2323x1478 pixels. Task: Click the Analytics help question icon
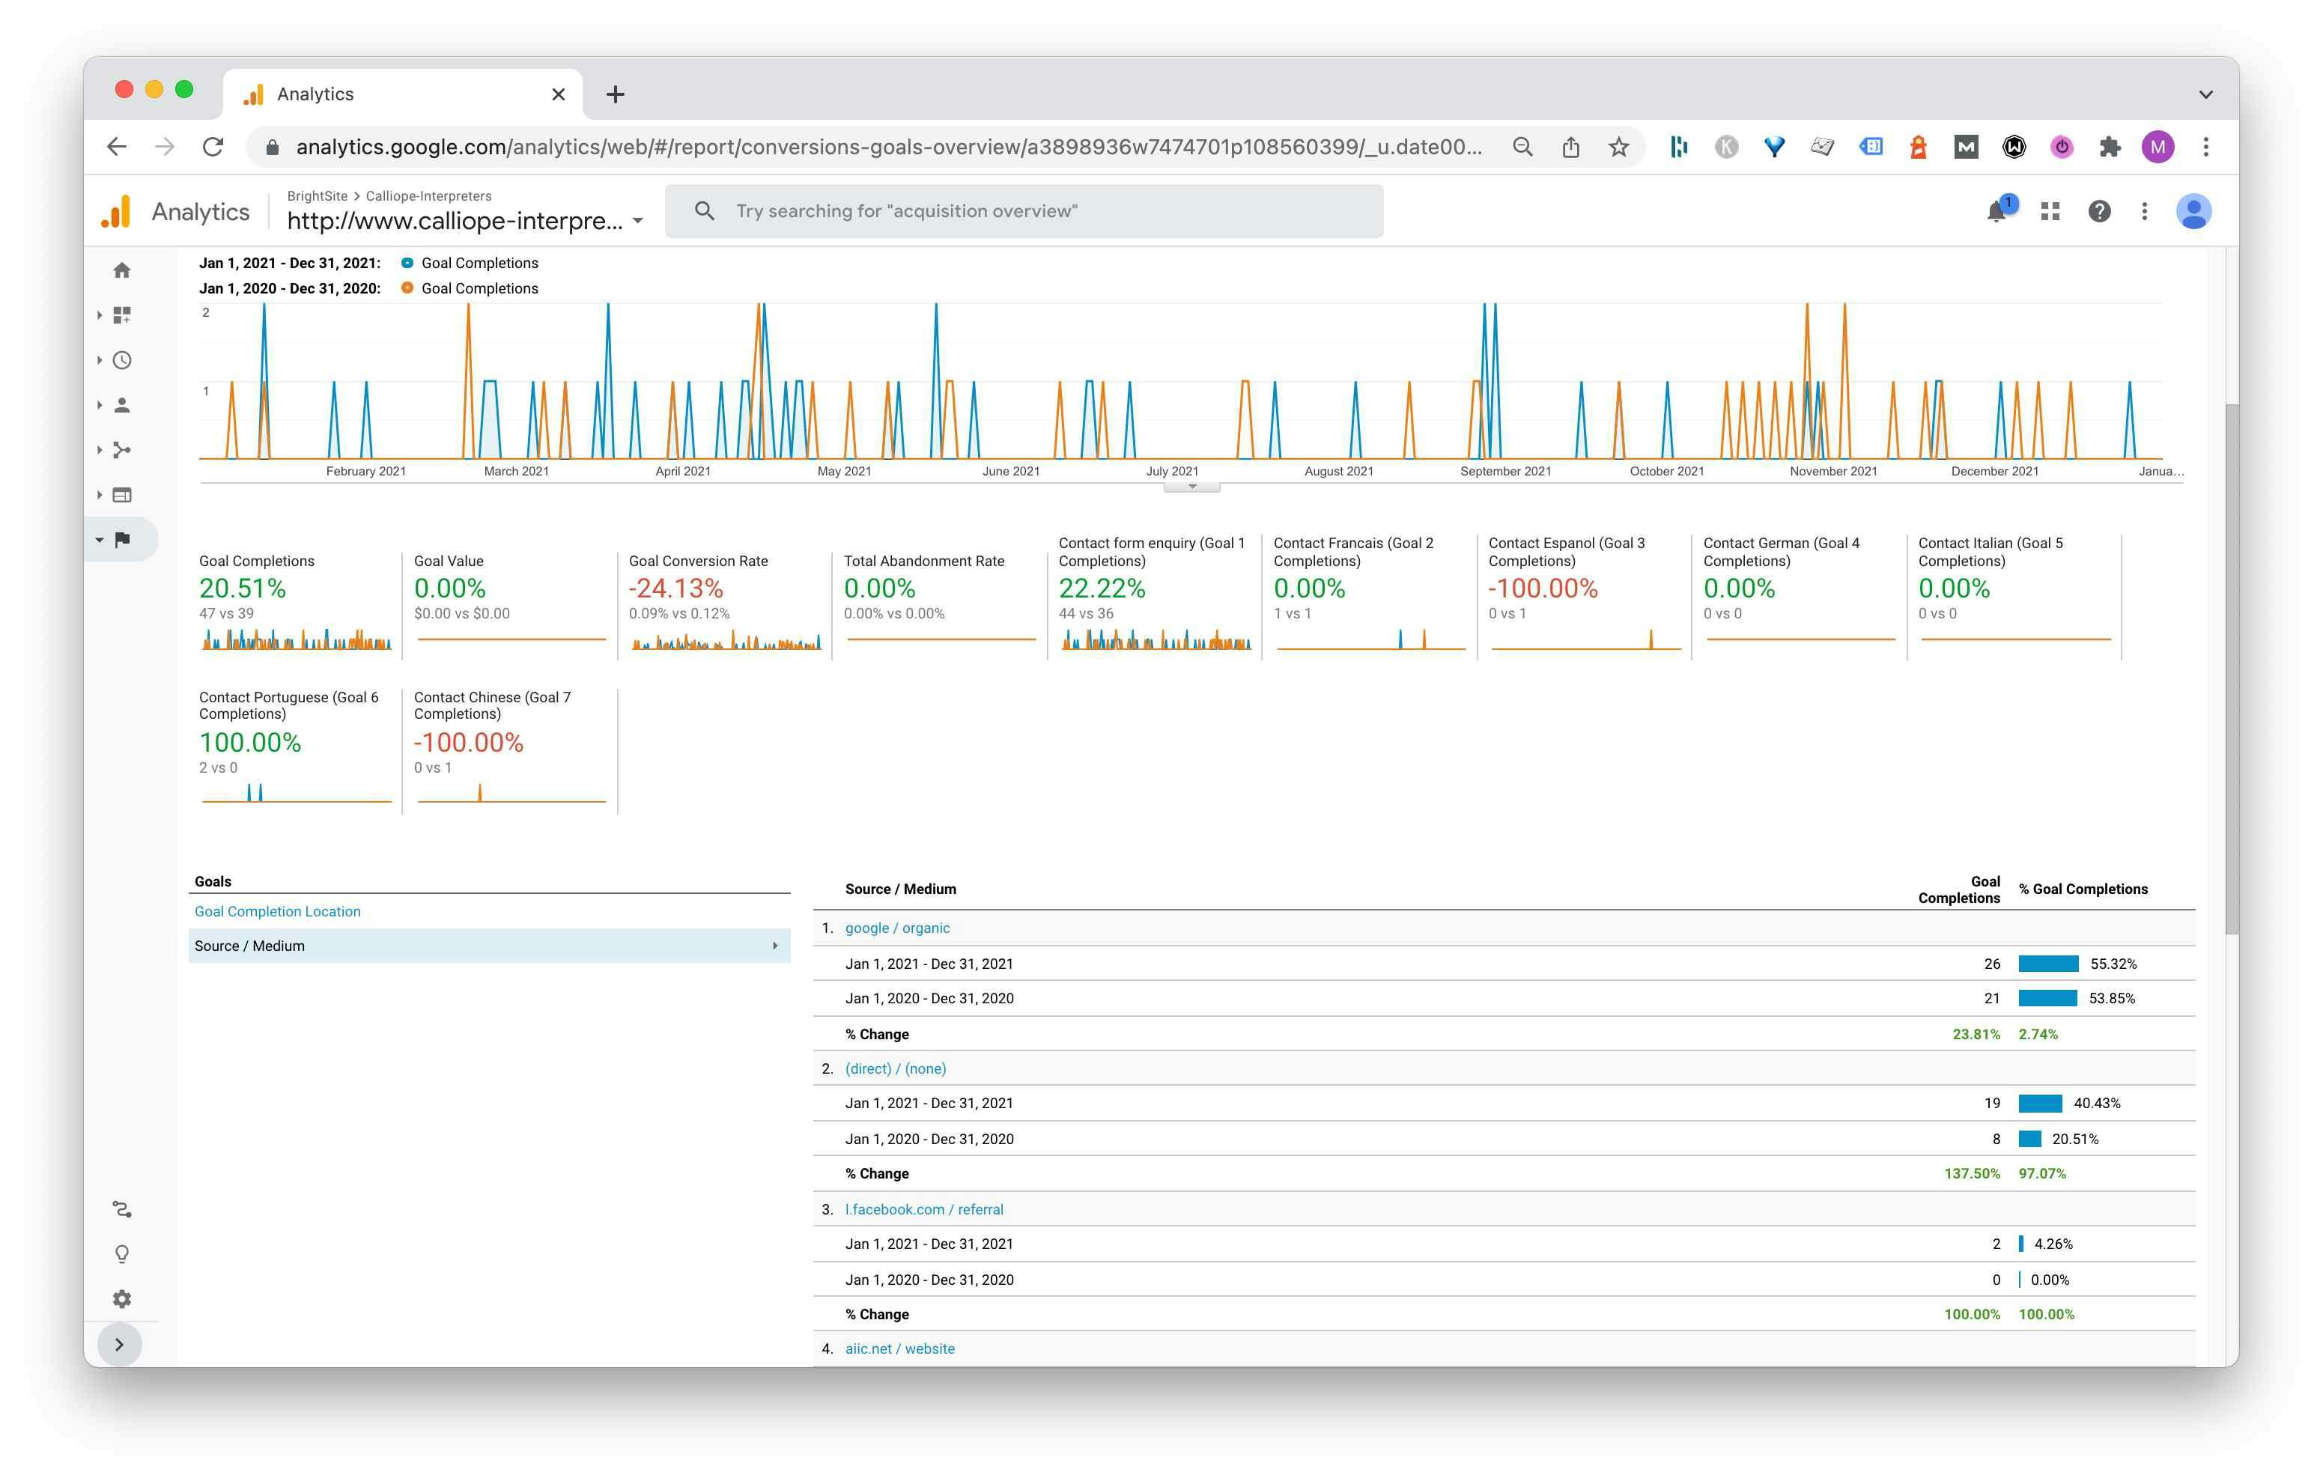pos(2099,211)
